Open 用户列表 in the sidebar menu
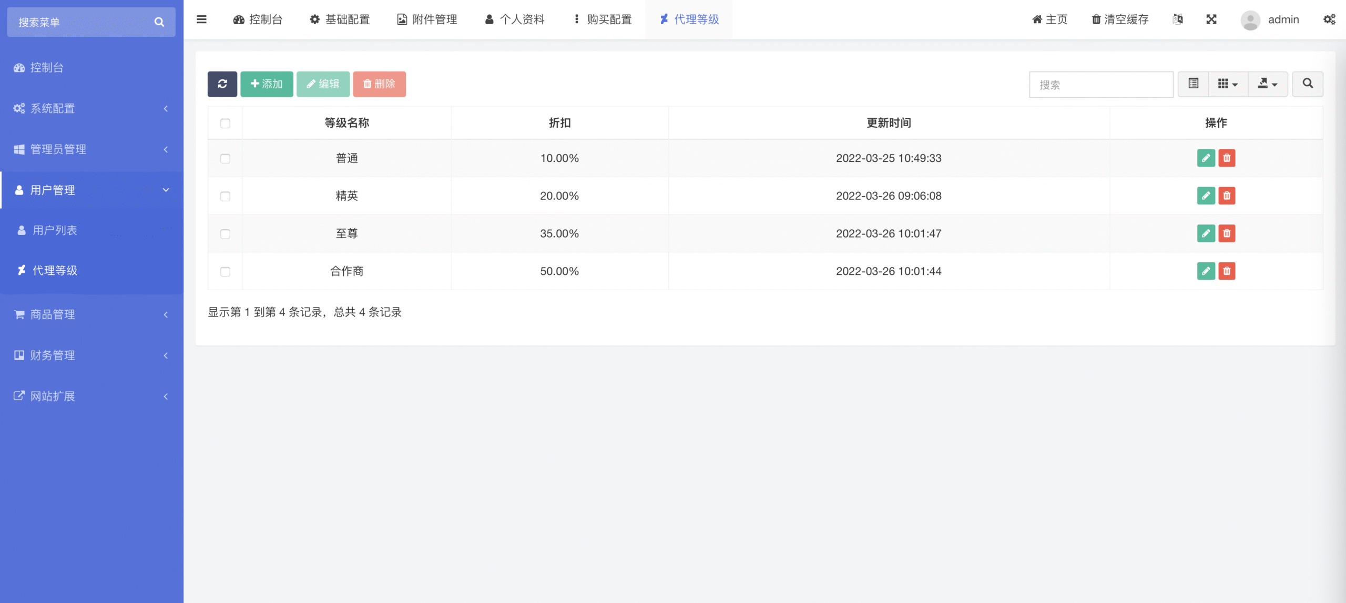The width and height of the screenshot is (1346, 603). point(55,230)
